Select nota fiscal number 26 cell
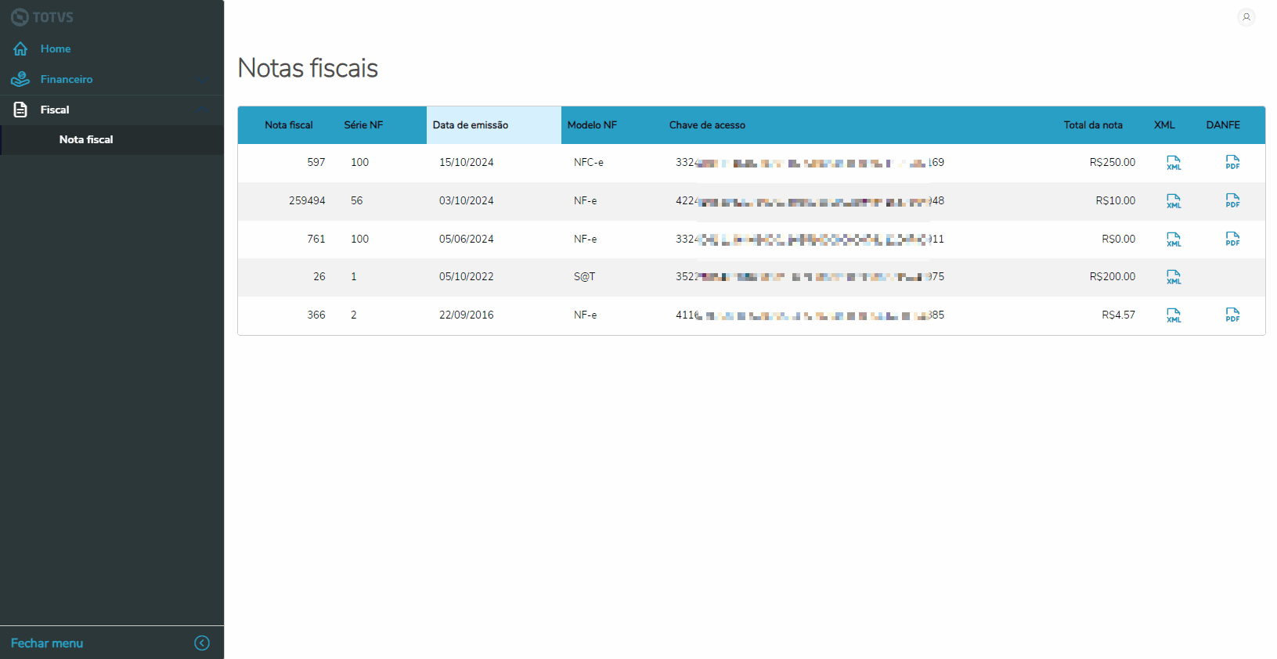 (319, 277)
